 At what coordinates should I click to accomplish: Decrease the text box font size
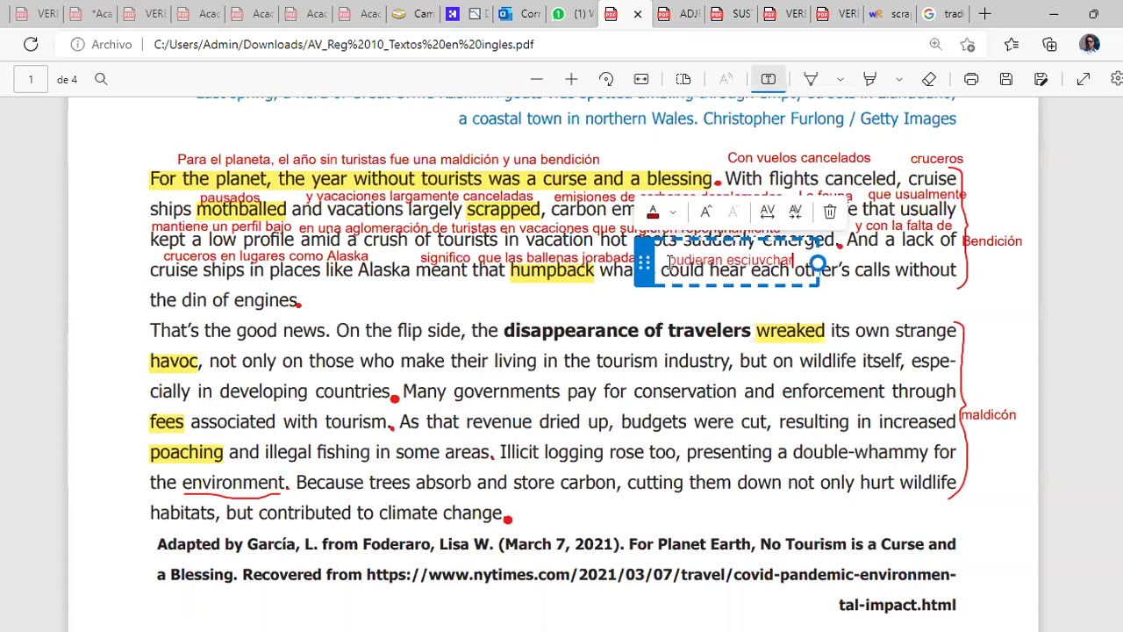pyautogui.click(x=733, y=212)
